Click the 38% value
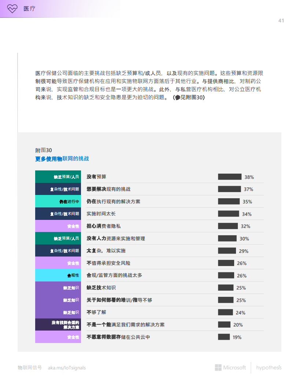 coord(249,177)
